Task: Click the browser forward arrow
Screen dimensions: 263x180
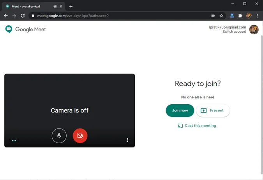Action: click(x=14, y=16)
